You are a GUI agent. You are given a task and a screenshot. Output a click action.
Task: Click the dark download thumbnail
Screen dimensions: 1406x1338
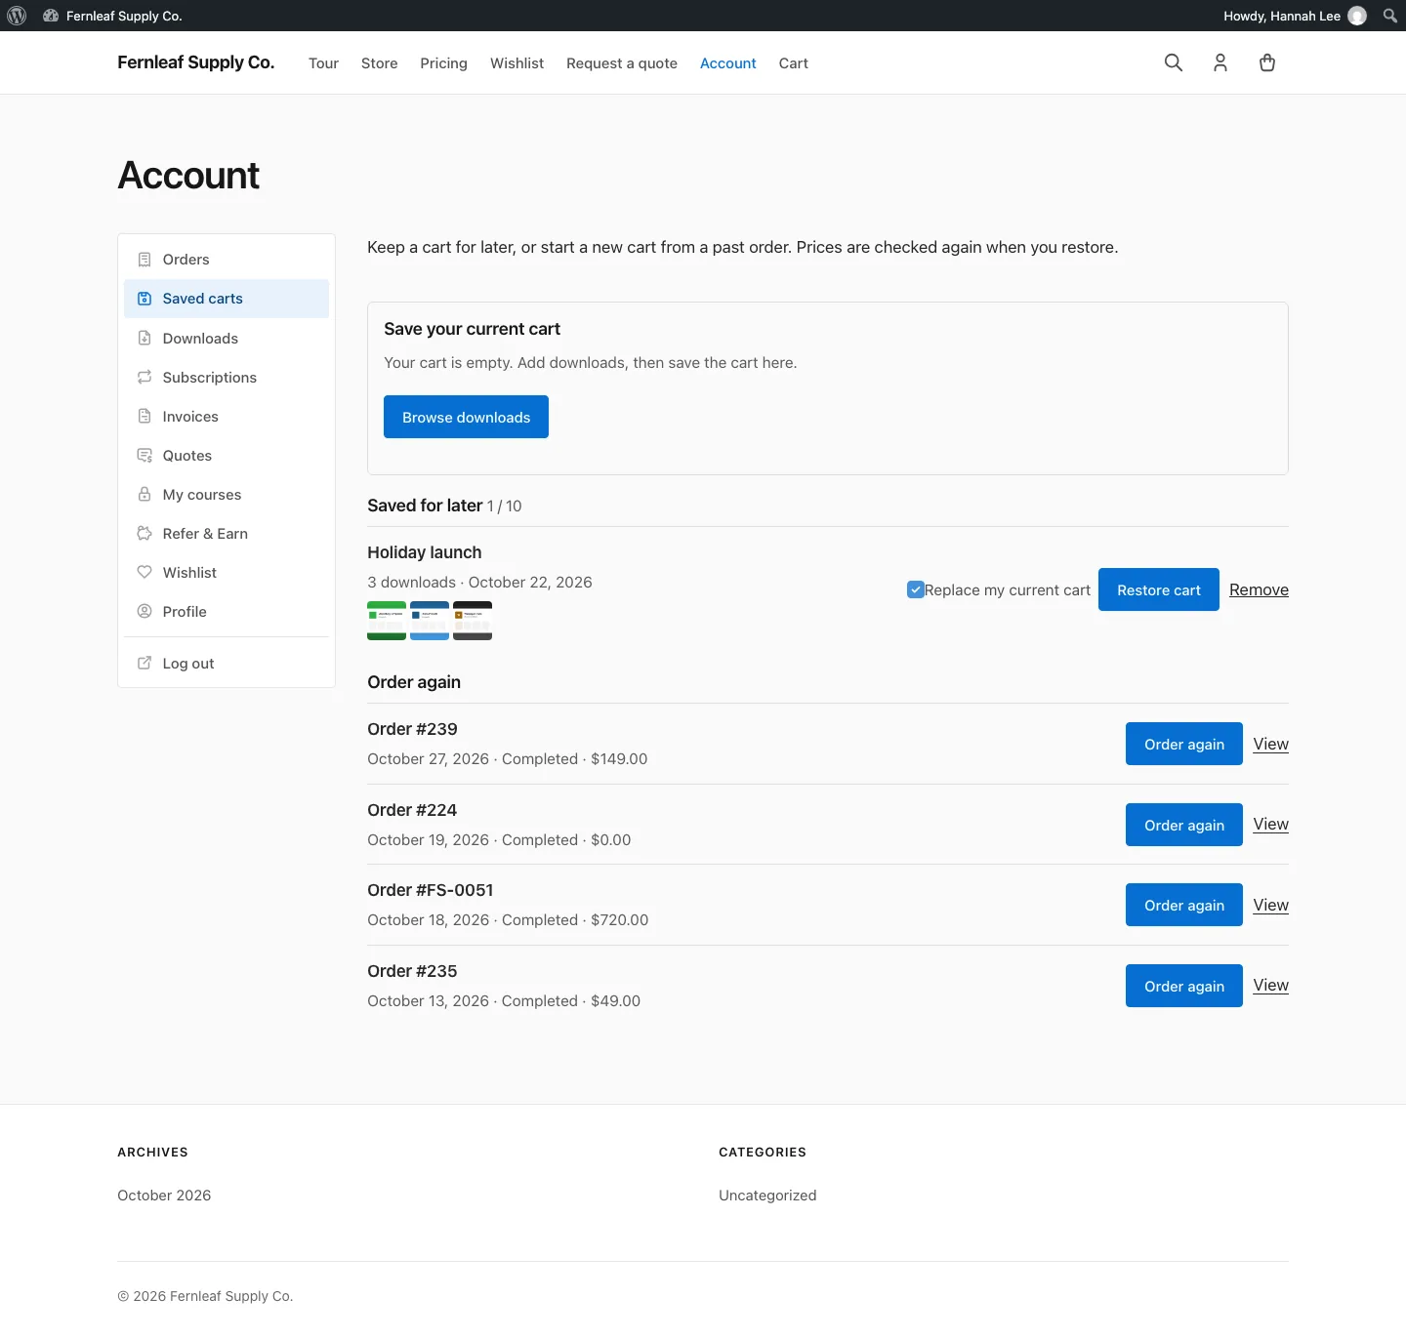473,621
